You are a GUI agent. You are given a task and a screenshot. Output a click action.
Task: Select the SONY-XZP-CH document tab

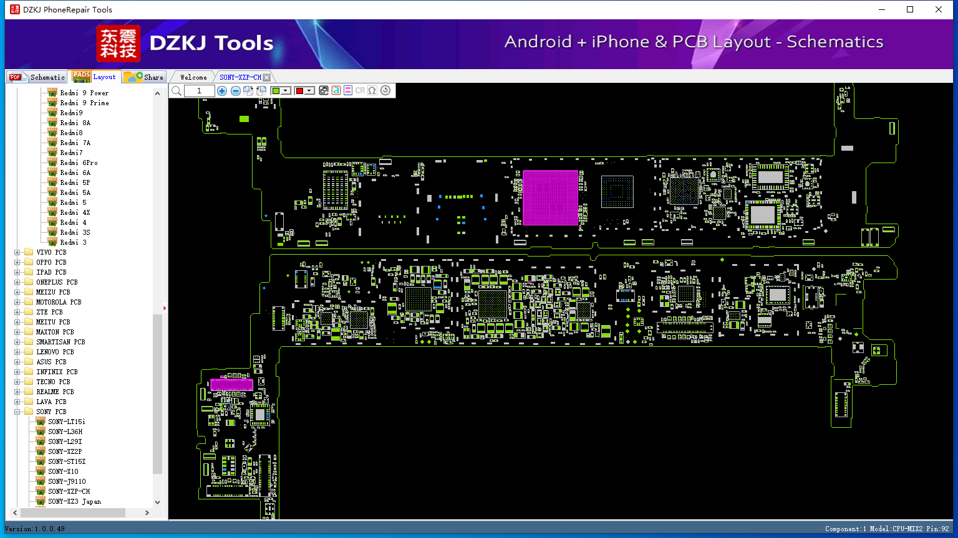[x=240, y=77]
